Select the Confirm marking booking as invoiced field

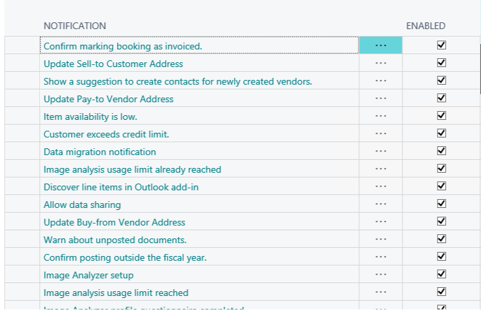(122, 46)
